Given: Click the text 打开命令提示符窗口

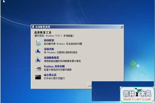Looking at the screenshot, I should coord(54,78).
